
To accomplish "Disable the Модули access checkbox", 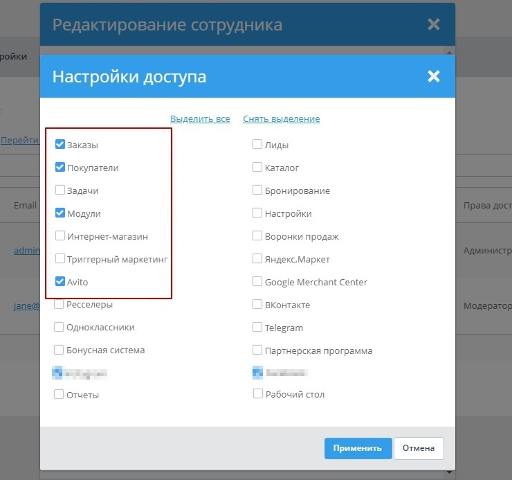I will 60,213.
